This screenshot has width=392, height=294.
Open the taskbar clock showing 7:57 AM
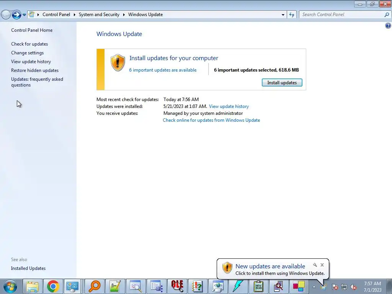click(372, 287)
